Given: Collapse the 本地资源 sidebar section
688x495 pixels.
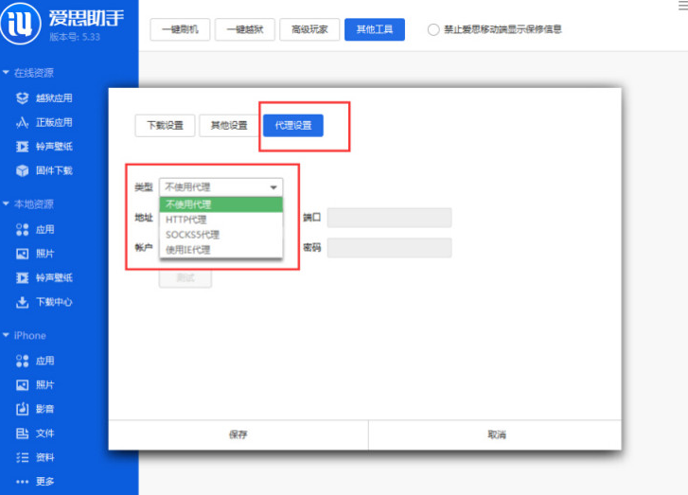Looking at the screenshot, I should point(8,204).
